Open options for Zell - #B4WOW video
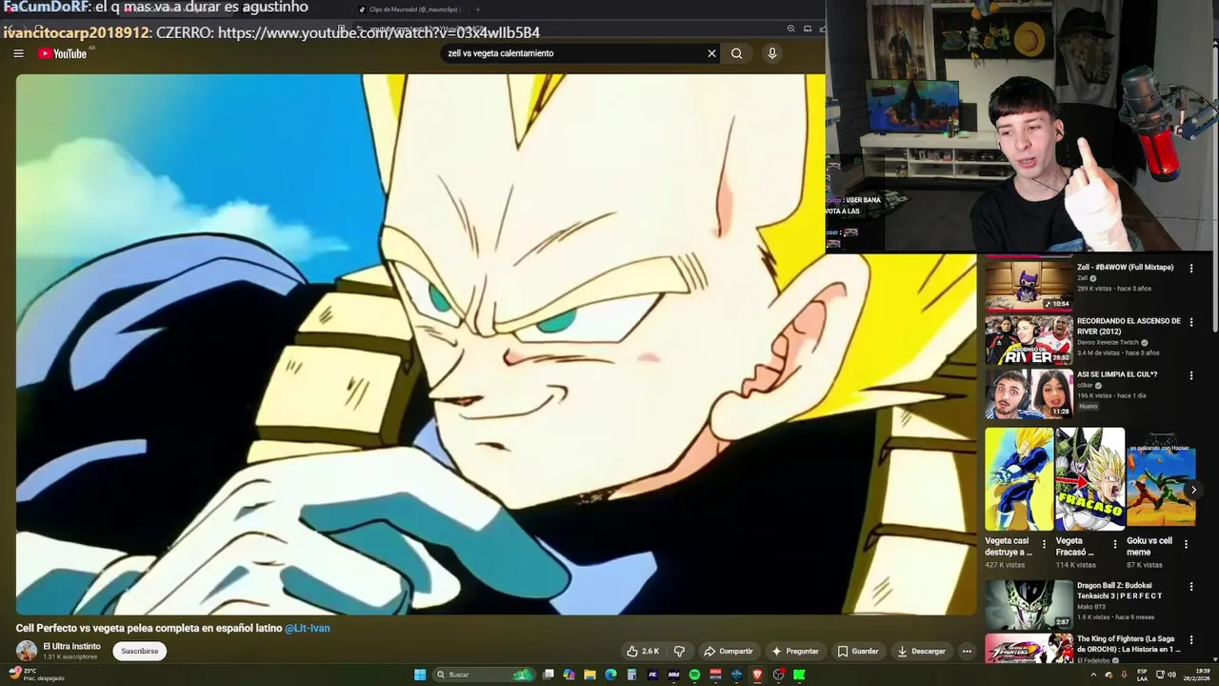1219x686 pixels. tap(1191, 269)
